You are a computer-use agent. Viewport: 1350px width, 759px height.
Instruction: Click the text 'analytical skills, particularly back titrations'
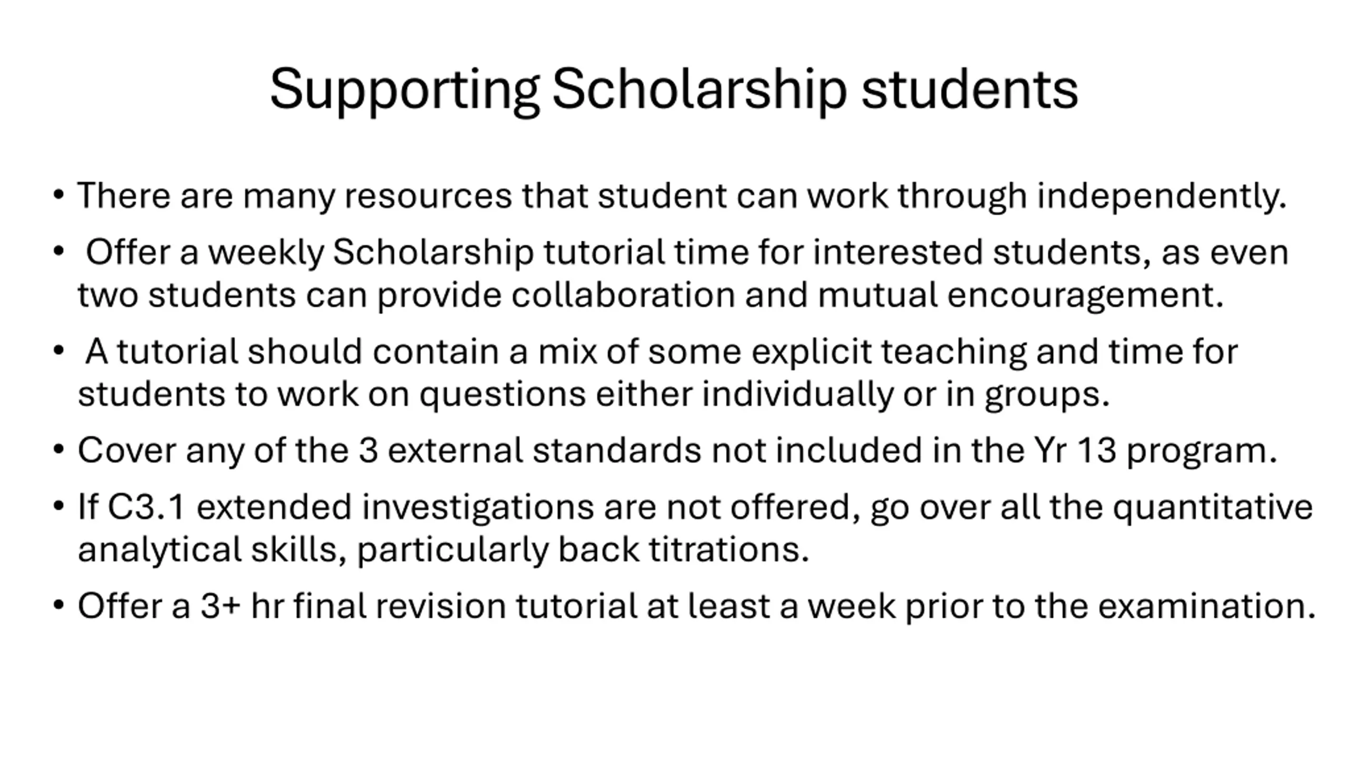point(443,550)
